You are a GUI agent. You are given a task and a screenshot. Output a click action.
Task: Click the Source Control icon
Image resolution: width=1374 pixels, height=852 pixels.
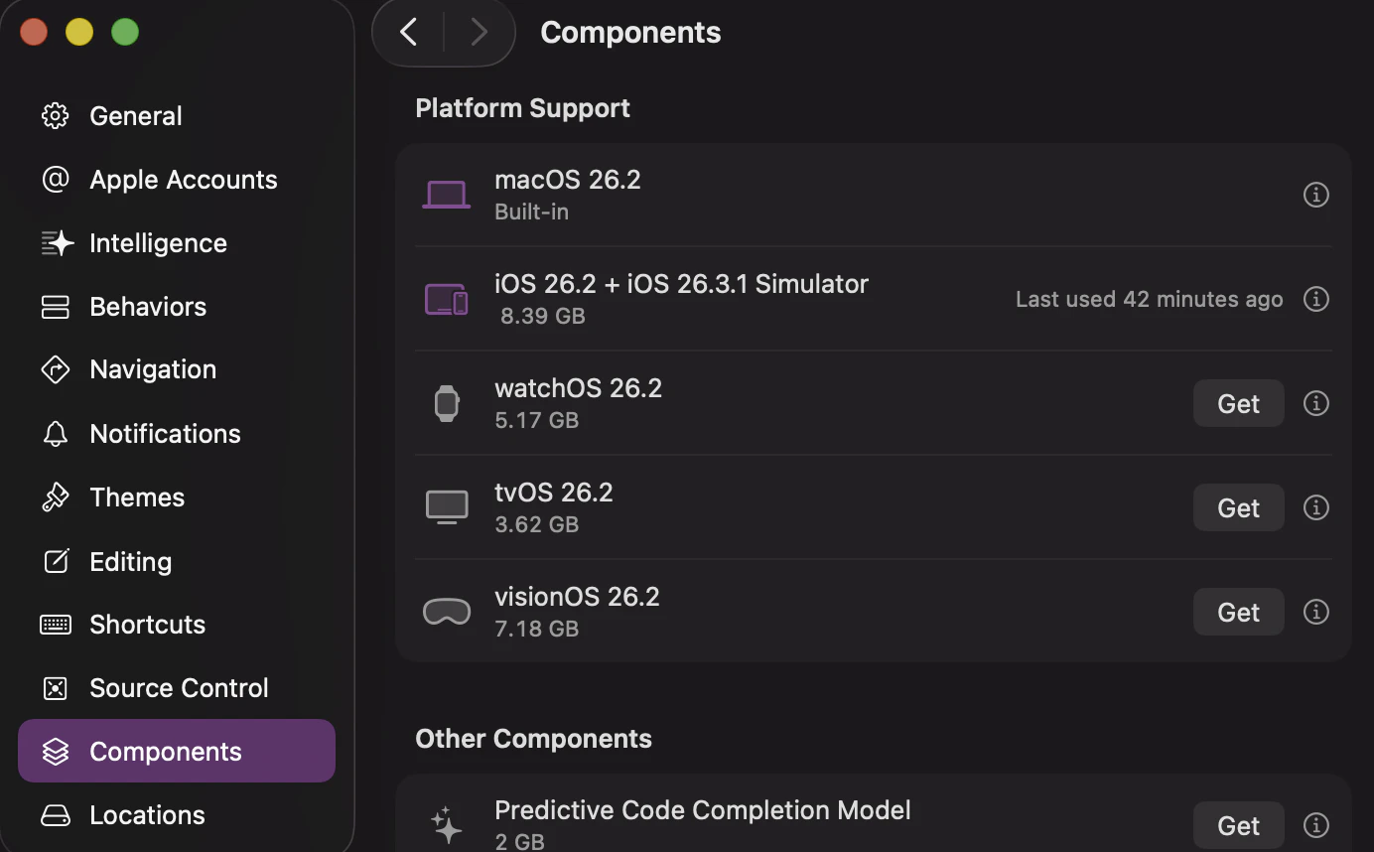coord(56,688)
